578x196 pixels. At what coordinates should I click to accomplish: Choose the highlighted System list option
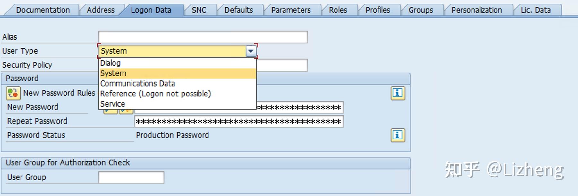113,73
